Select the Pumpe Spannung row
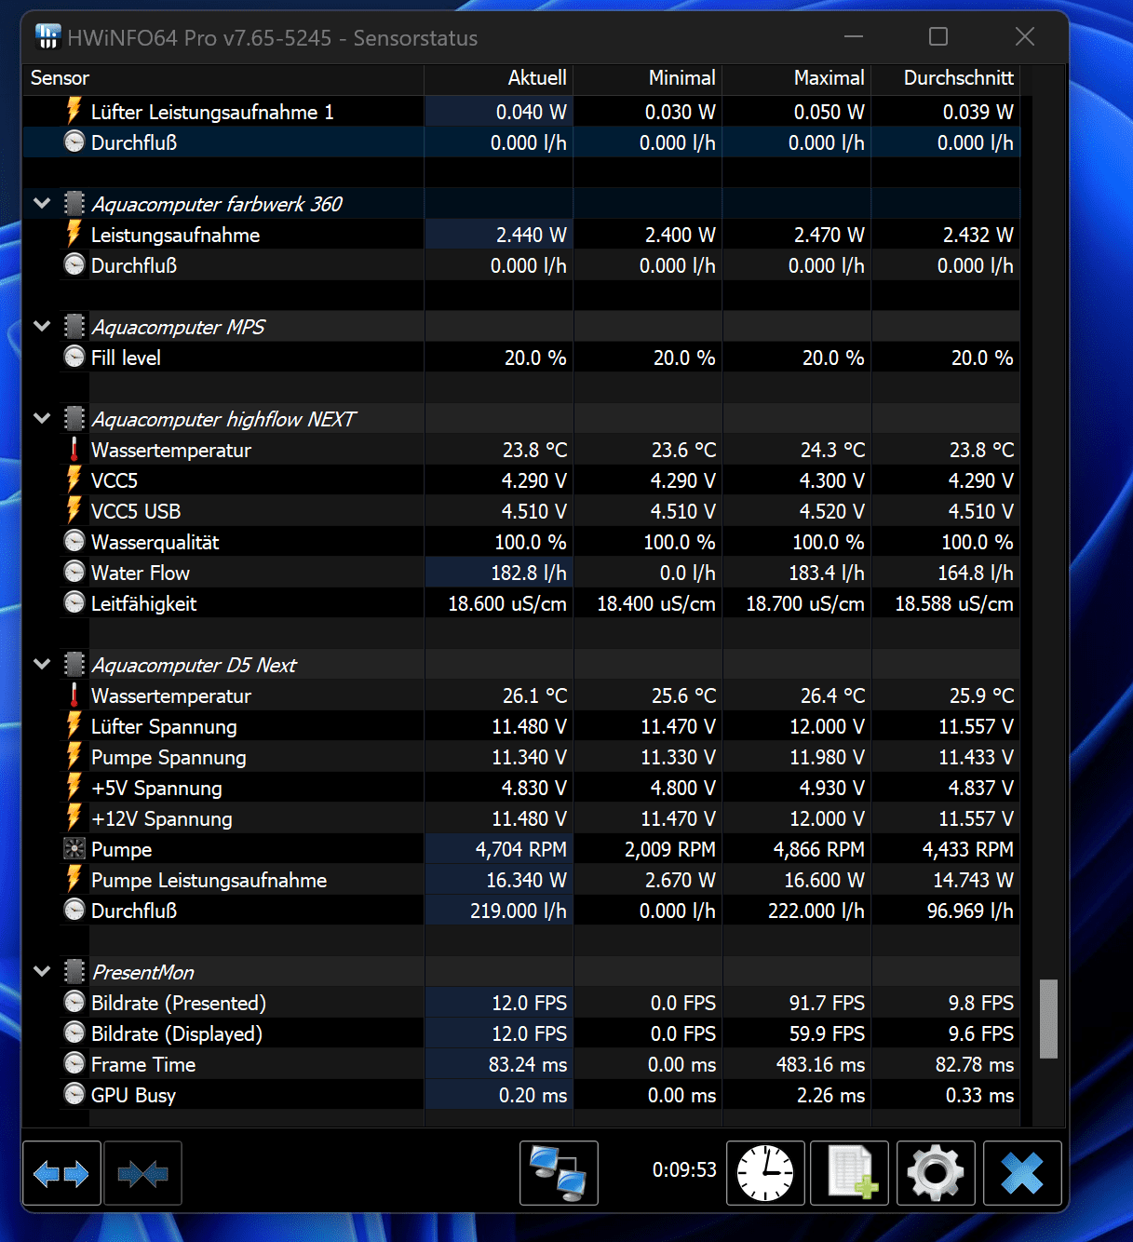 point(521,757)
